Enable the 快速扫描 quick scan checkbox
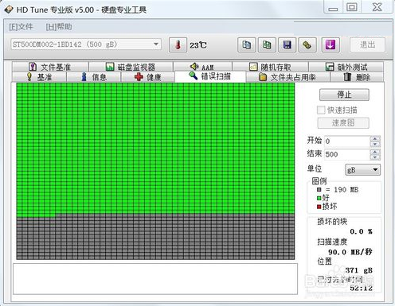Viewport: 395px width, 306px height. 321,110
